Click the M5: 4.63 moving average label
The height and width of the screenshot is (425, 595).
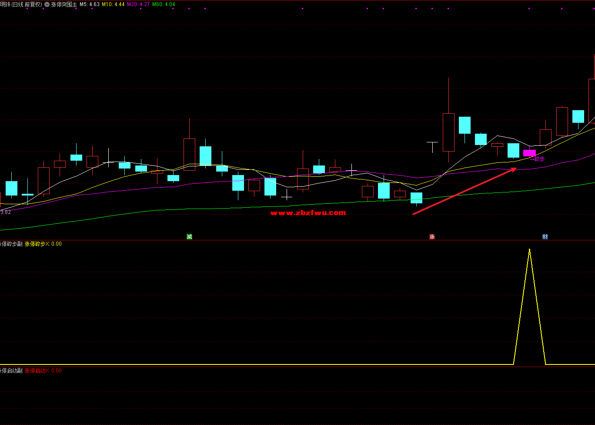coord(90,4)
